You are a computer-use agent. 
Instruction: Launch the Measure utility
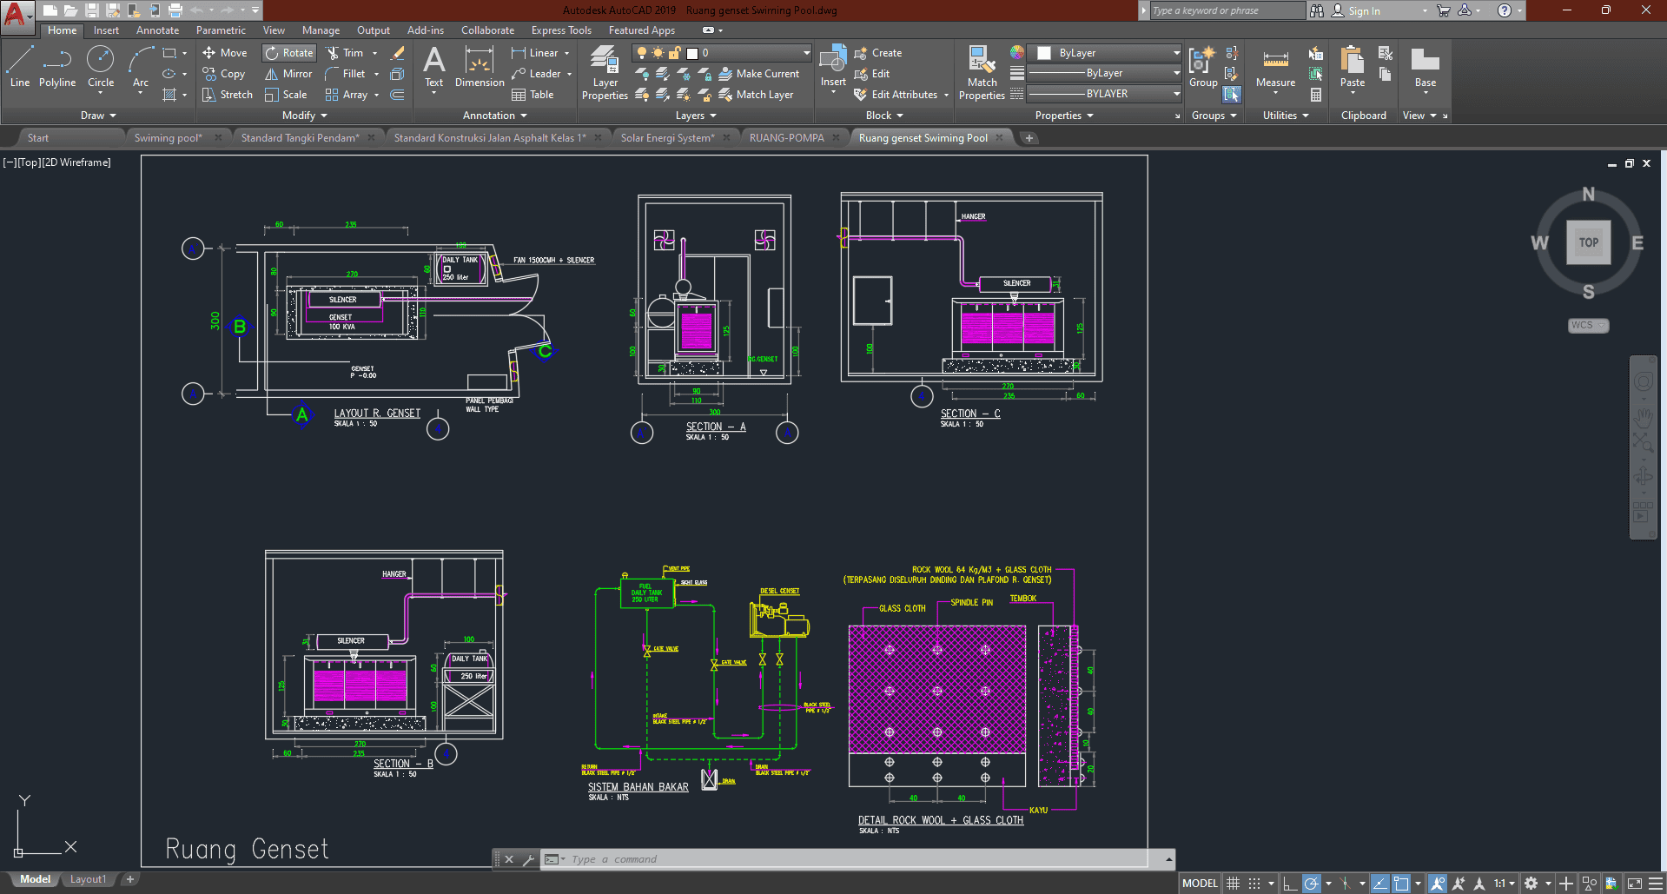[1275, 68]
